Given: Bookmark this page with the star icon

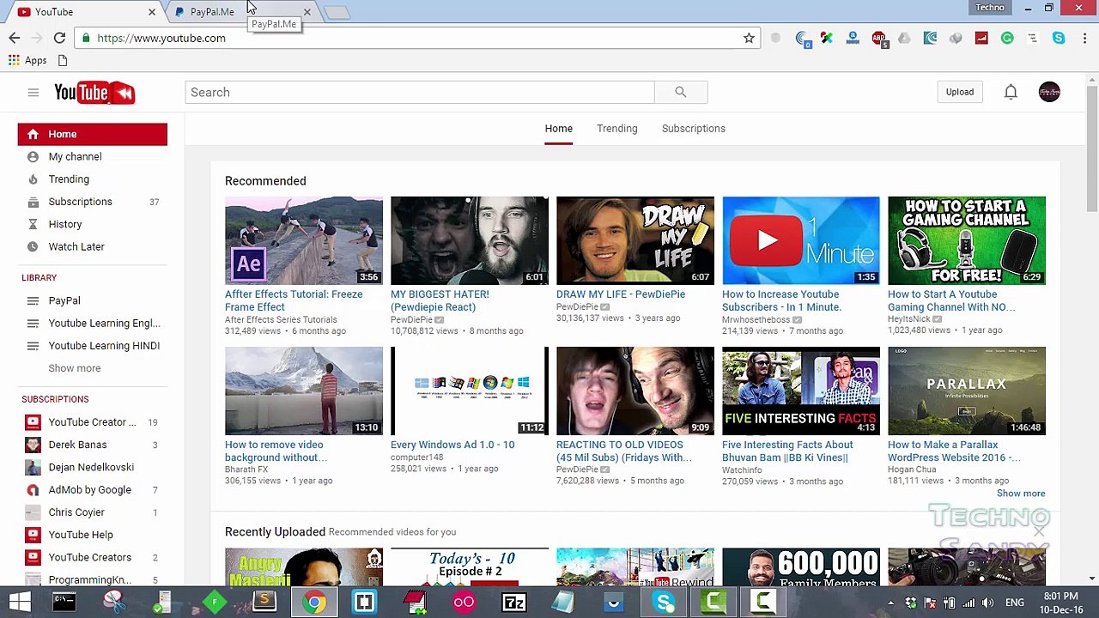Looking at the screenshot, I should click(x=749, y=38).
